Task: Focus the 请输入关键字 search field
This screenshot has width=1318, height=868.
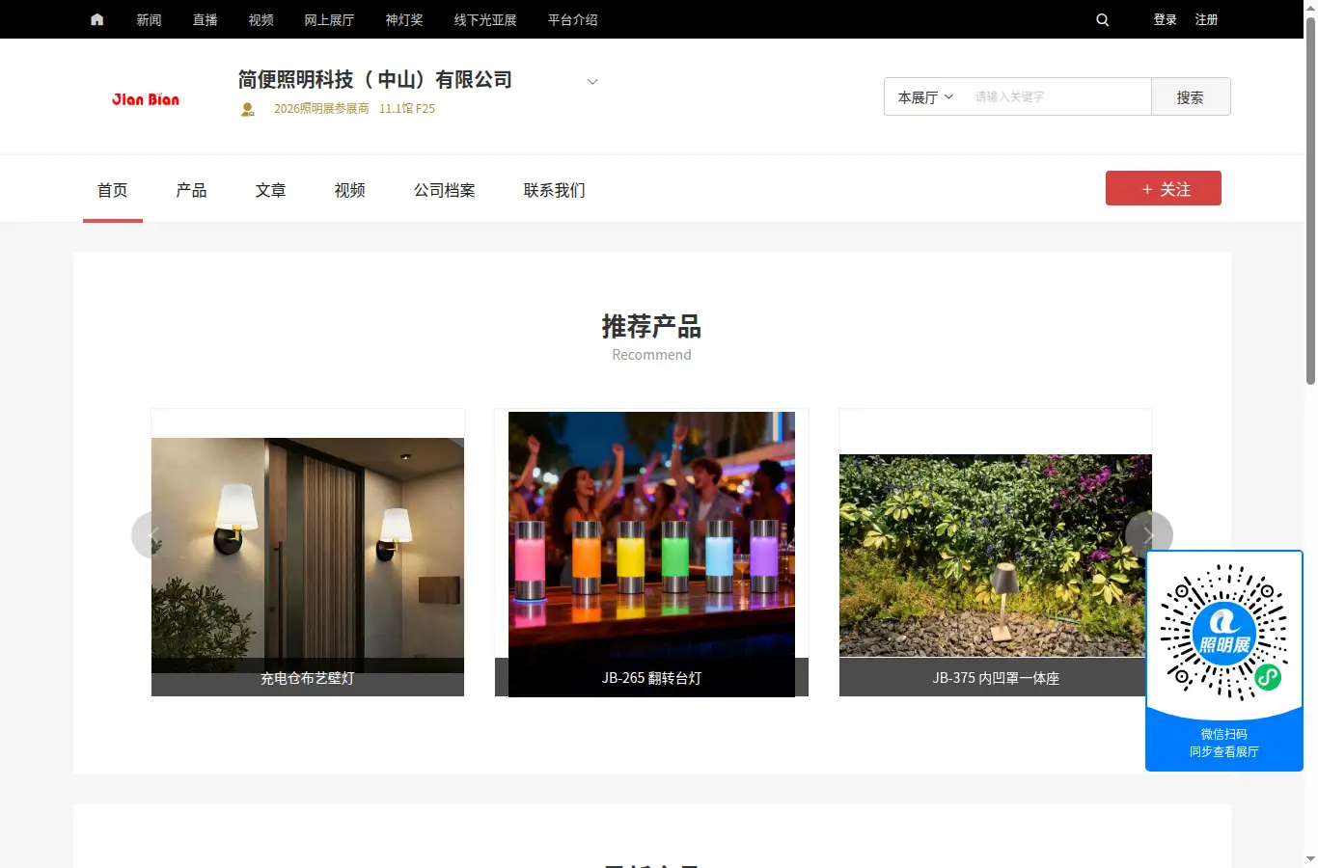Action: (1058, 96)
